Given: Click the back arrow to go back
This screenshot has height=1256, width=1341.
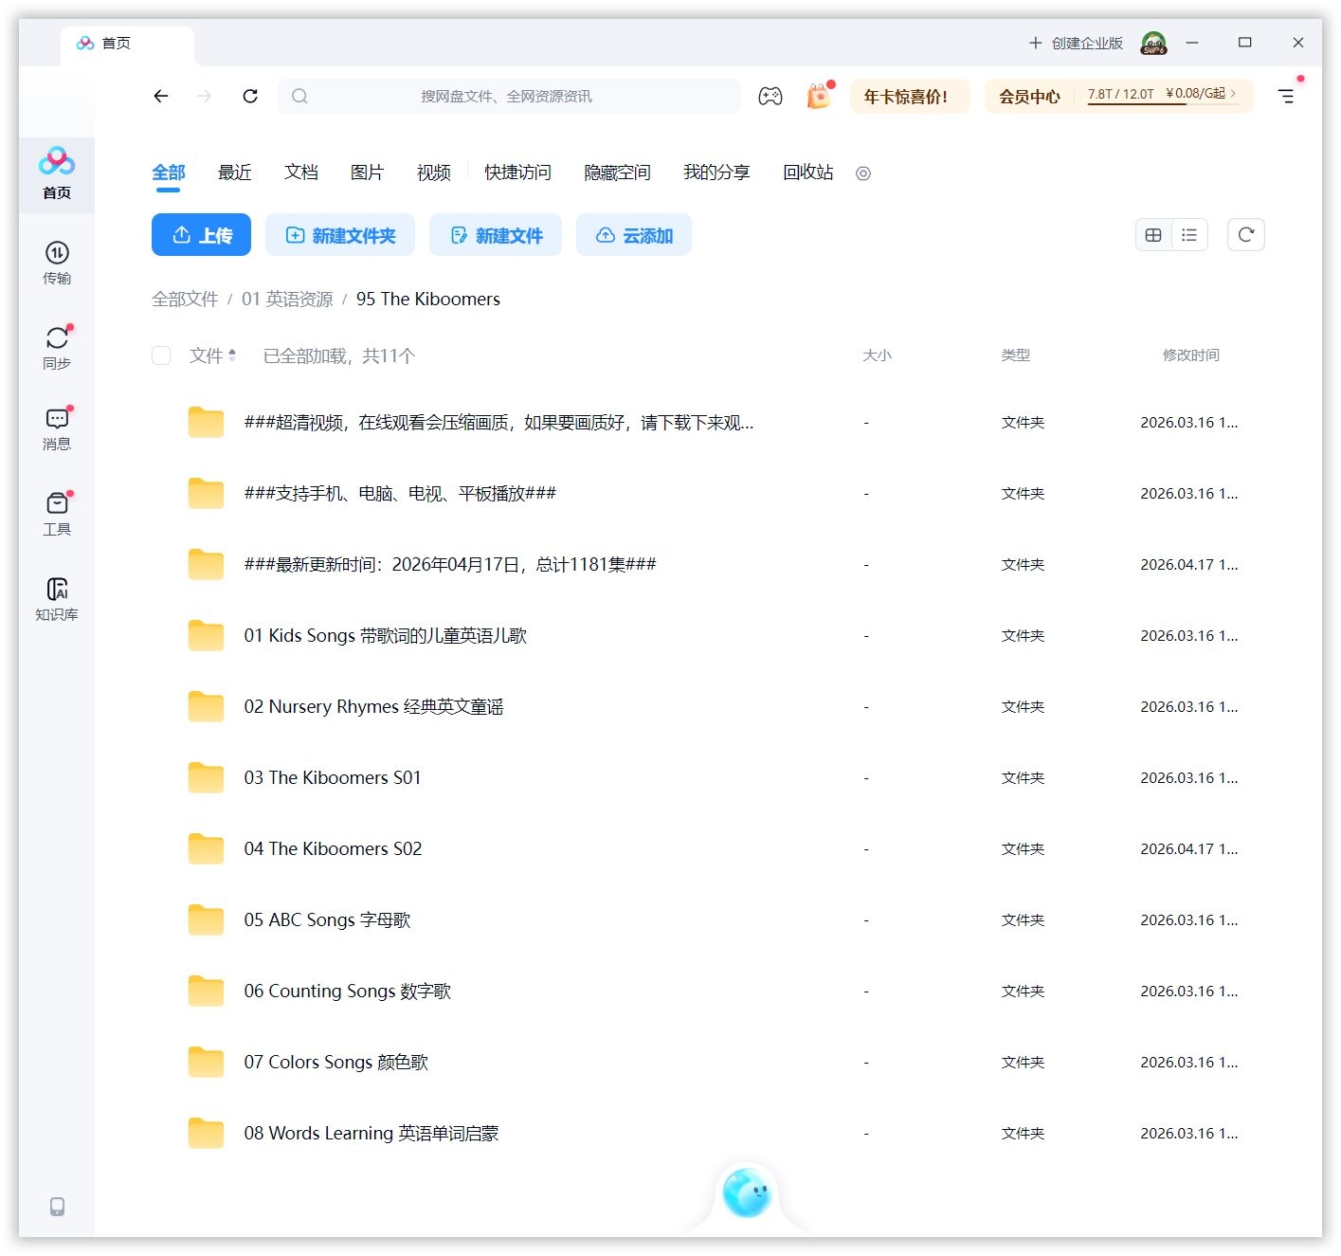Looking at the screenshot, I should point(161,96).
